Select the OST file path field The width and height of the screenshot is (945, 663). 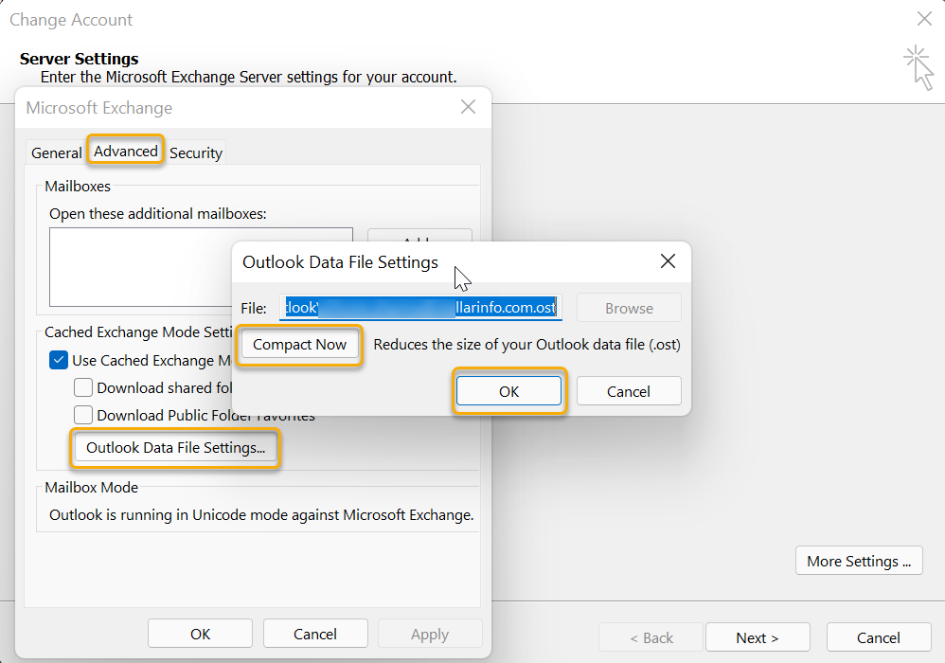[421, 307]
